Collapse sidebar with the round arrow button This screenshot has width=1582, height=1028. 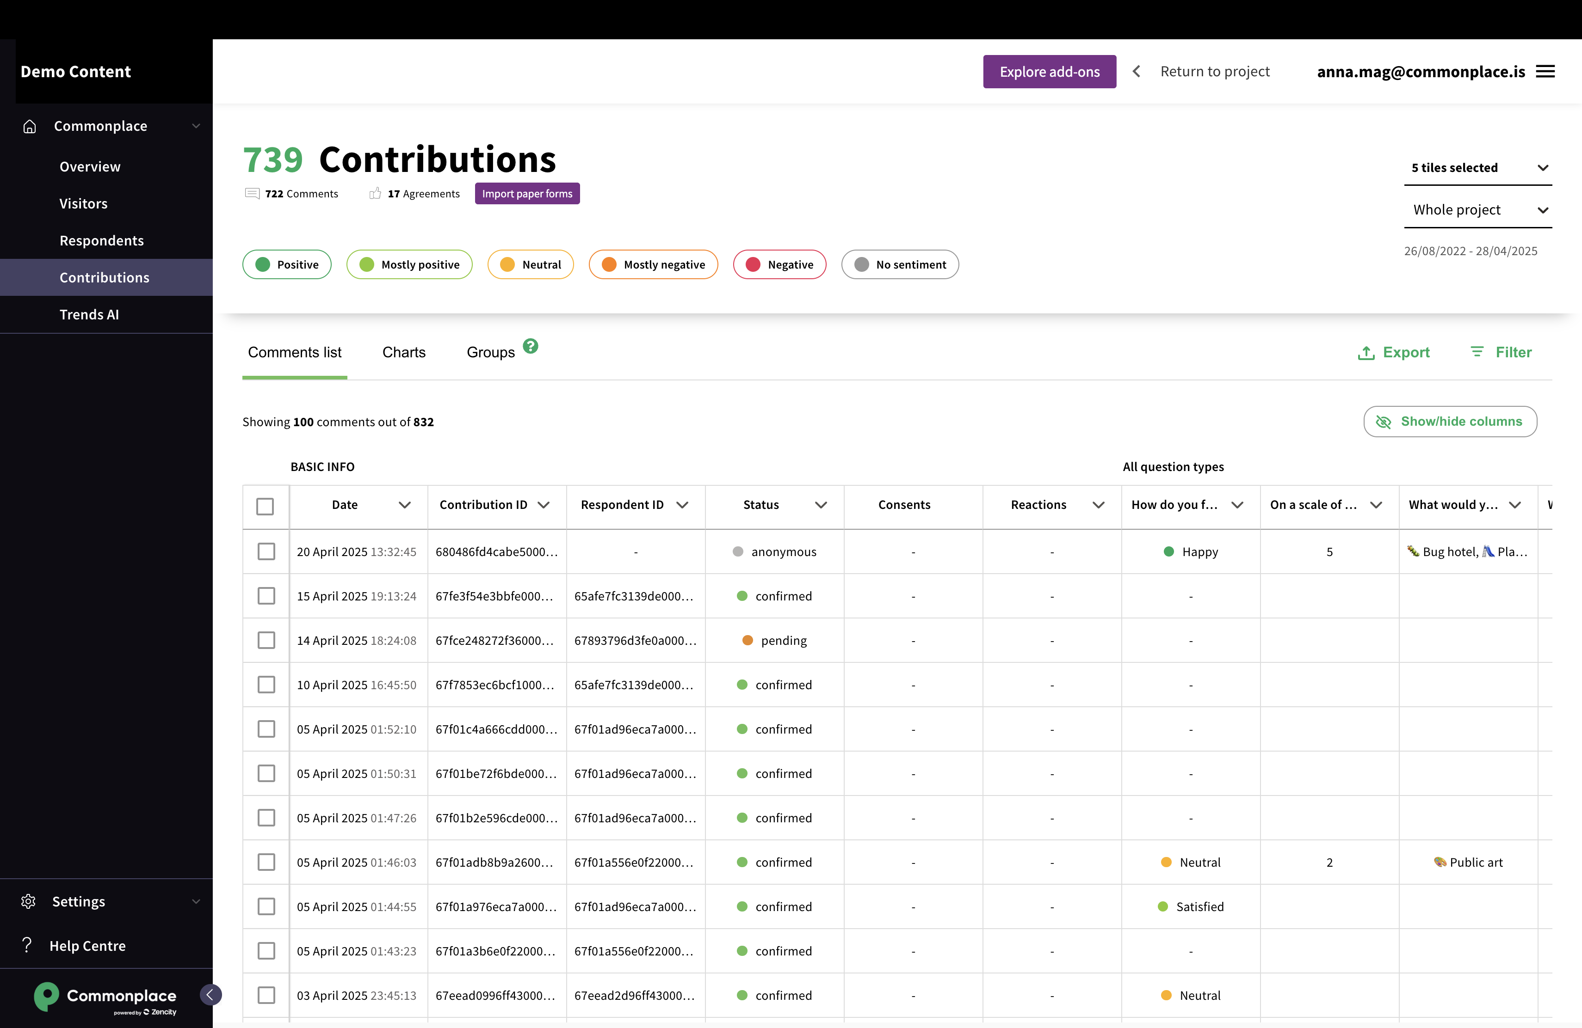pos(210,994)
